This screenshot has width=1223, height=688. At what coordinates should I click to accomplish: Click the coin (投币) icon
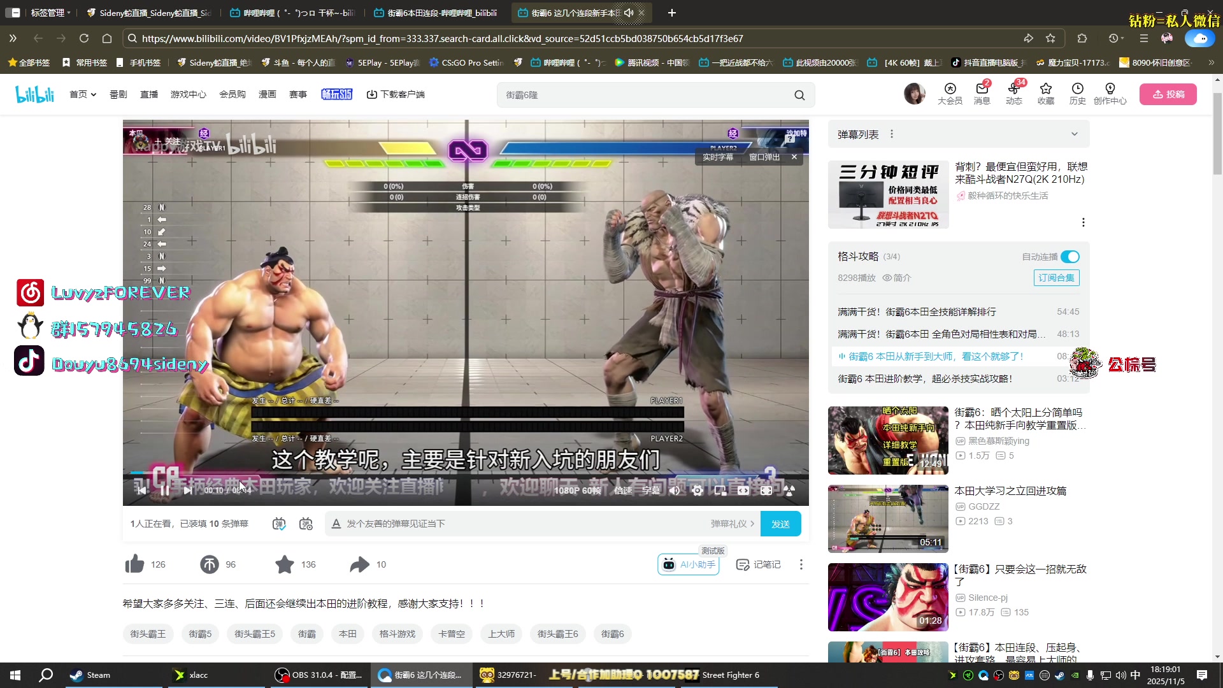pyautogui.click(x=210, y=564)
